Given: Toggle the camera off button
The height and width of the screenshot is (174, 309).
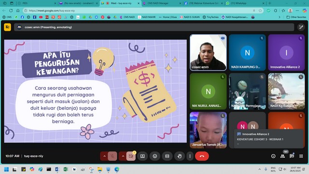Looking at the screenshot, I should coord(131,156).
